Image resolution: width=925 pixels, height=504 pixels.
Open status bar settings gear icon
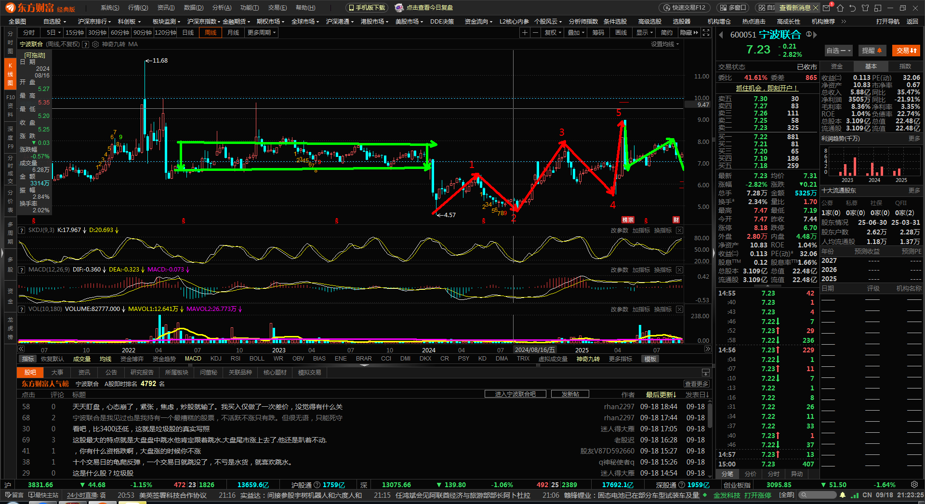click(x=914, y=485)
